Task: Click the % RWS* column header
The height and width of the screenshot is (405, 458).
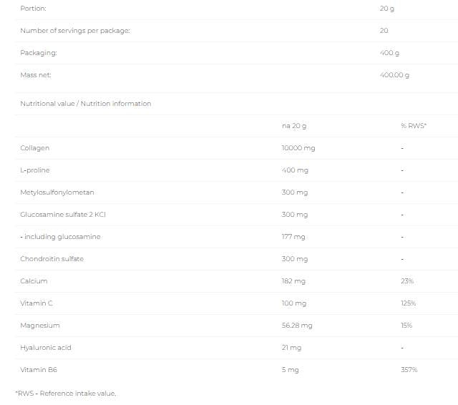Action: click(414, 126)
